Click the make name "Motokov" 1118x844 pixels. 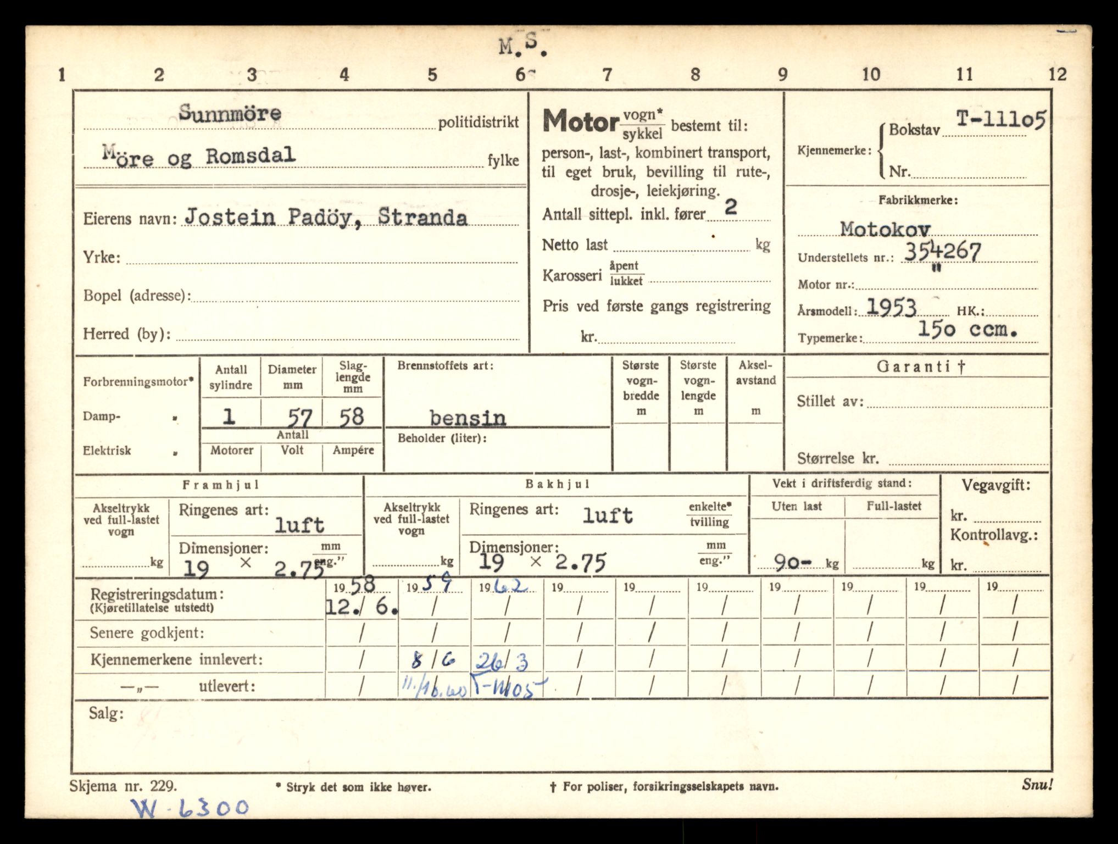885,228
